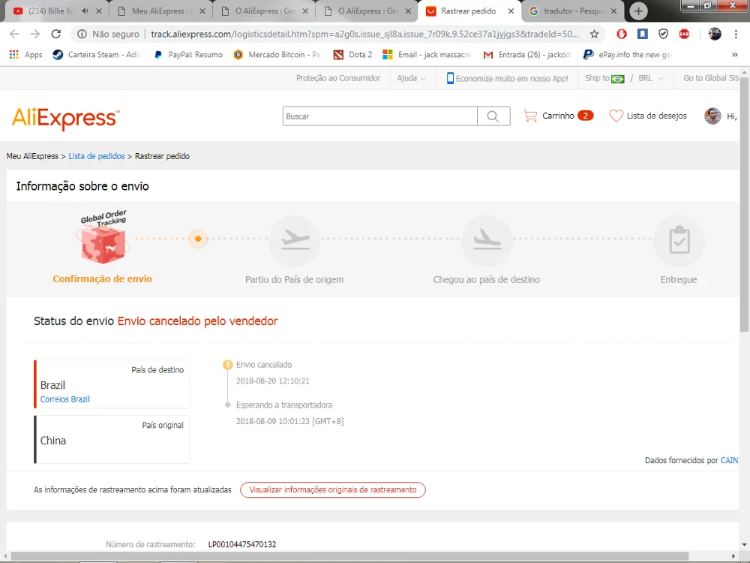Click the AliExpress logo
The image size is (750, 563).
pos(65,118)
